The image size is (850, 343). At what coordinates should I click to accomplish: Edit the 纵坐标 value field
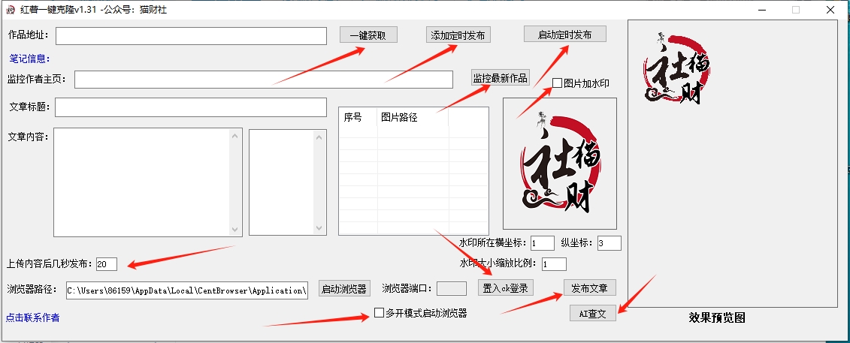click(x=610, y=243)
